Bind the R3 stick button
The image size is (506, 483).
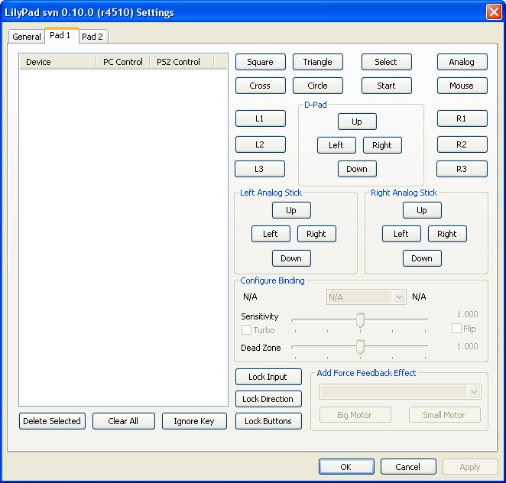coord(462,169)
